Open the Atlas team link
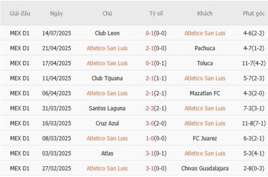 (x=107, y=153)
